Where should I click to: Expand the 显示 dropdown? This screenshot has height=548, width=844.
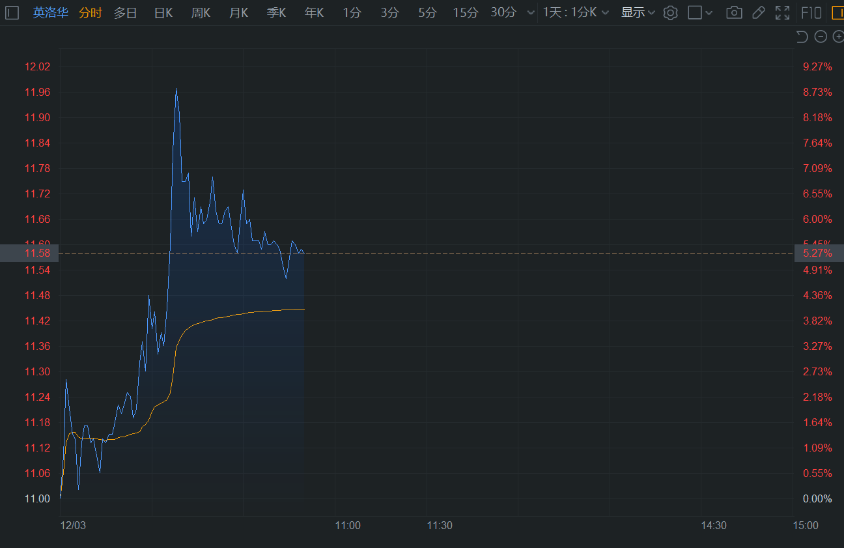pos(638,12)
